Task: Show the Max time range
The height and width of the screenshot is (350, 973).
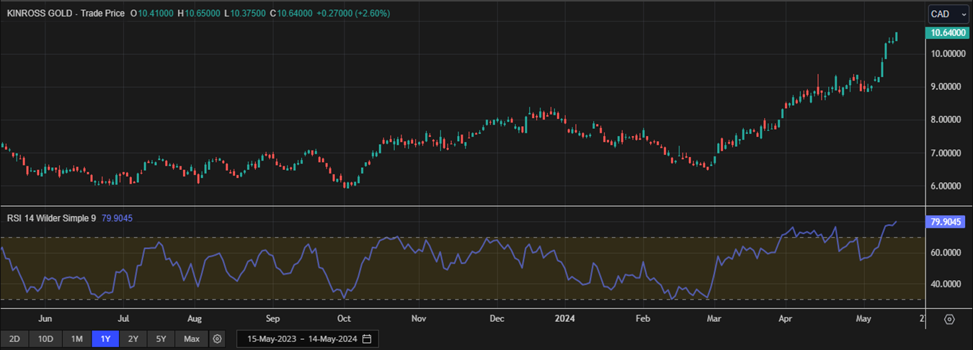Action: [x=192, y=338]
